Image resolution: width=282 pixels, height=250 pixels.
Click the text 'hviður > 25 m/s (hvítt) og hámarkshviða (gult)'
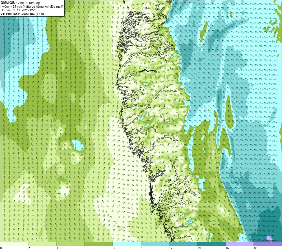tap(32, 6)
